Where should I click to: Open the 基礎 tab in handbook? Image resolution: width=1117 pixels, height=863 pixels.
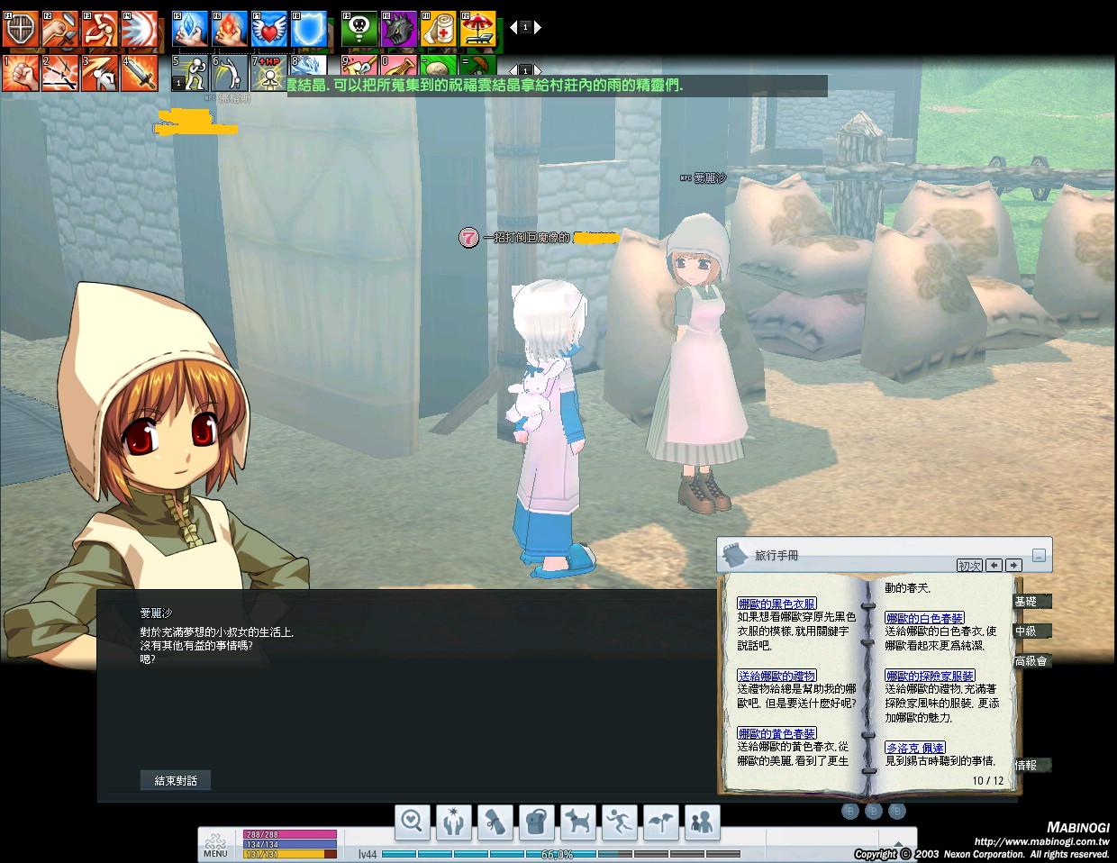coord(1029,602)
